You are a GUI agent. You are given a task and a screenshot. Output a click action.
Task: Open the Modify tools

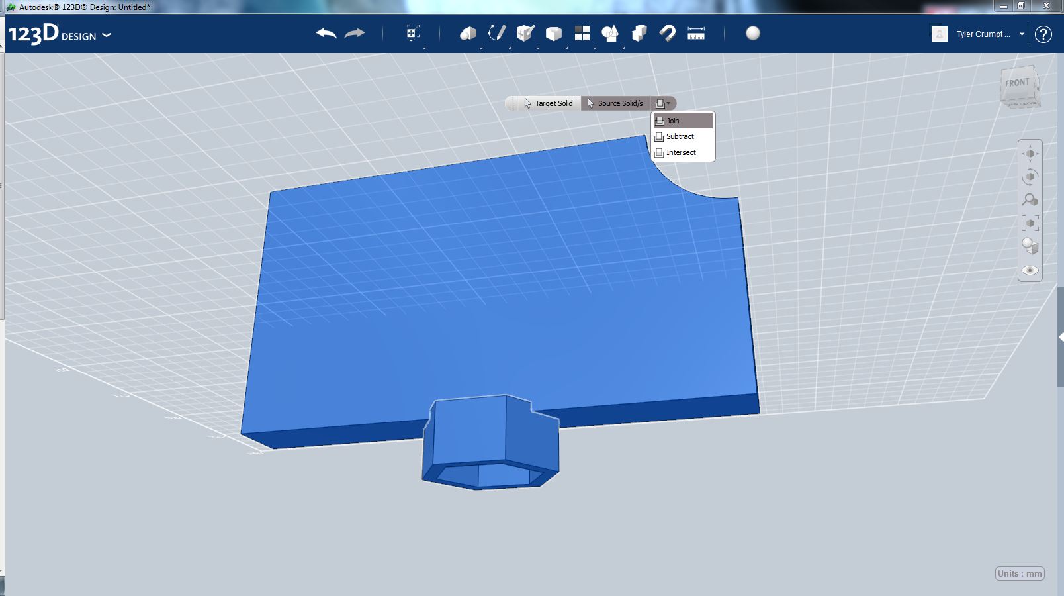[x=554, y=34]
